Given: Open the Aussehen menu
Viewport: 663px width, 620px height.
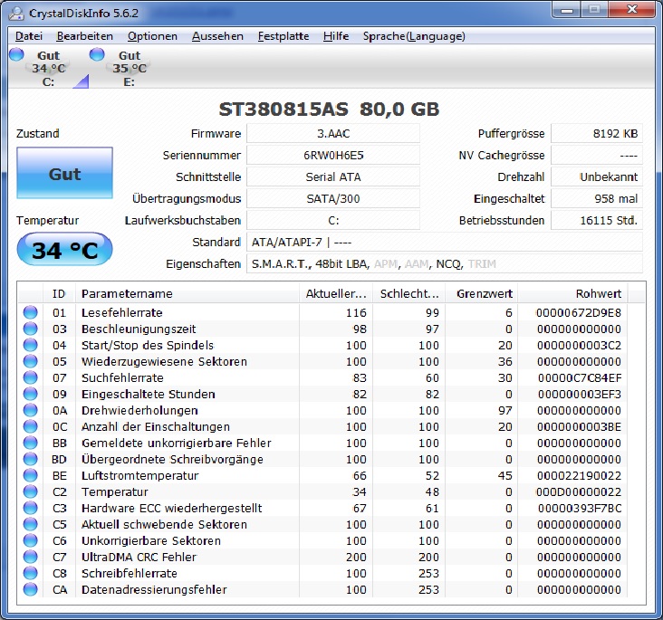Looking at the screenshot, I should (x=217, y=36).
